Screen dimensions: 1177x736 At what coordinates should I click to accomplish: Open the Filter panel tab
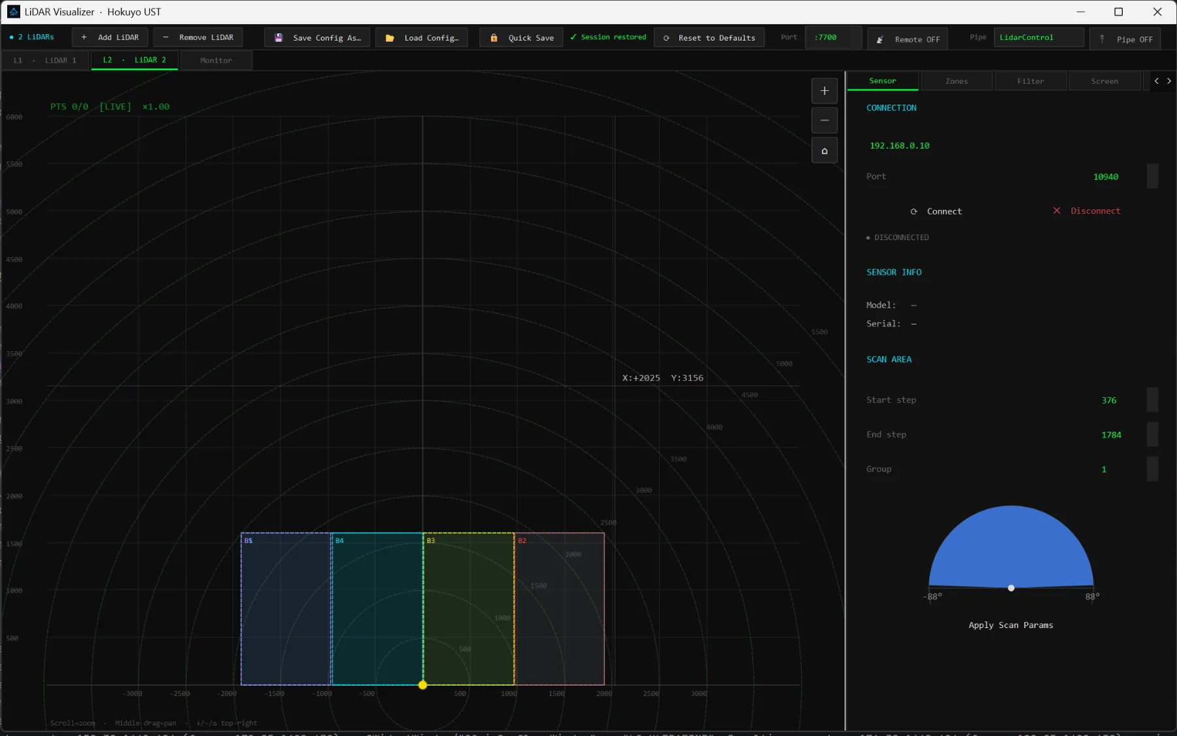click(1031, 81)
